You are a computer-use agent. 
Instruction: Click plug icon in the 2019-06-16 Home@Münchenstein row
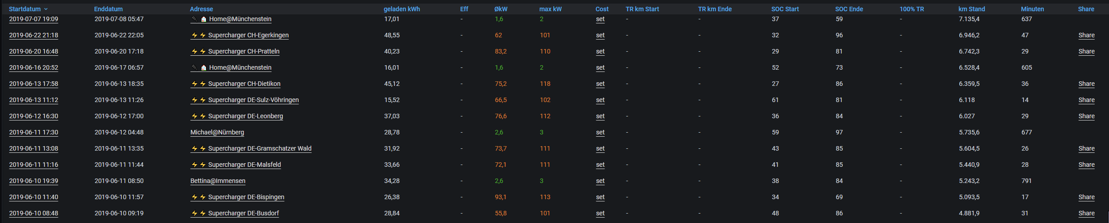coord(194,67)
